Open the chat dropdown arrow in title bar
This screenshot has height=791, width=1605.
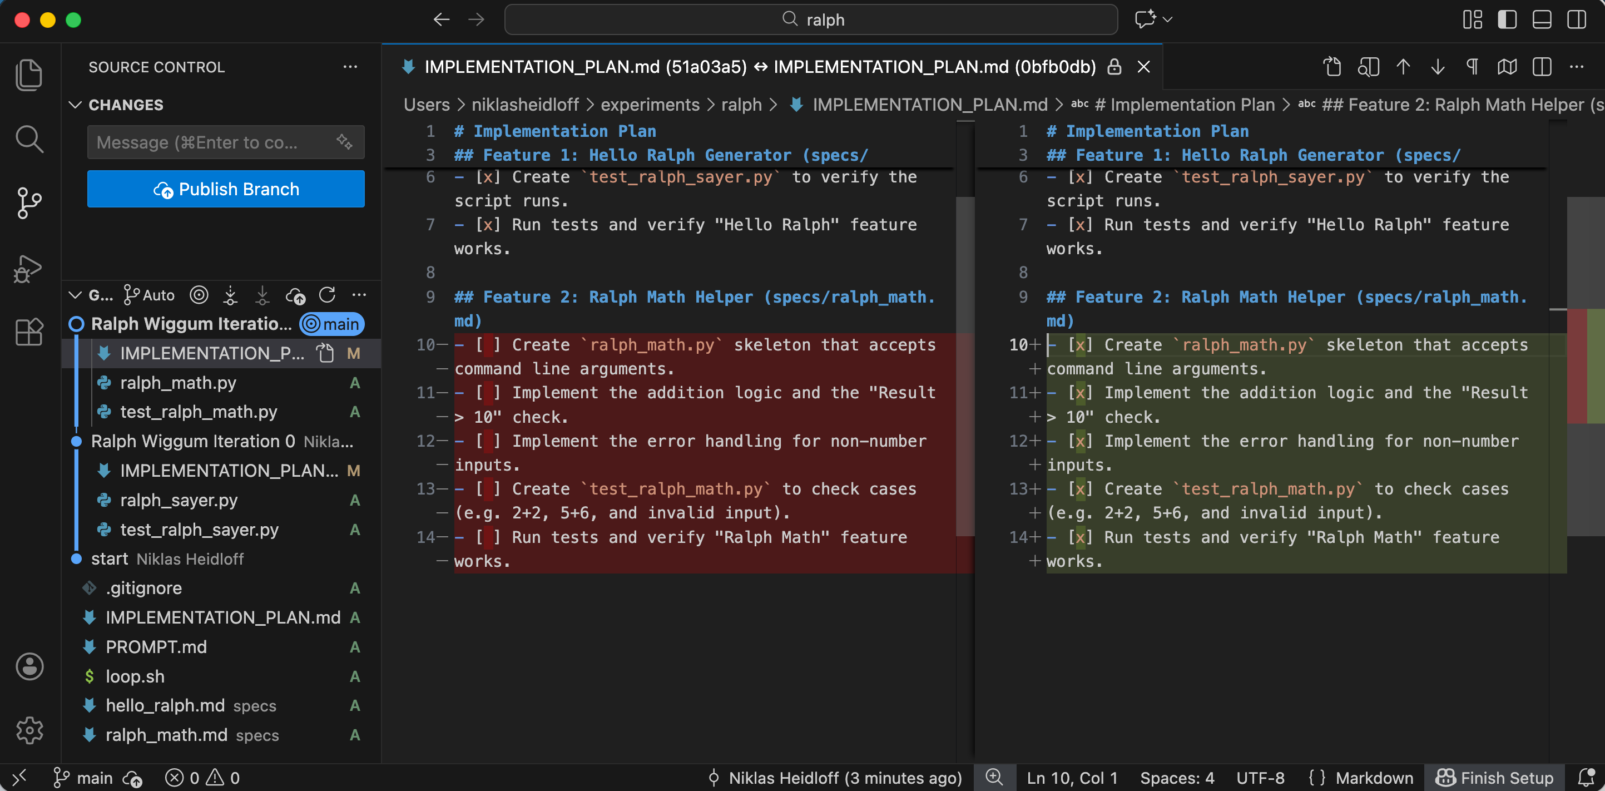[1168, 19]
